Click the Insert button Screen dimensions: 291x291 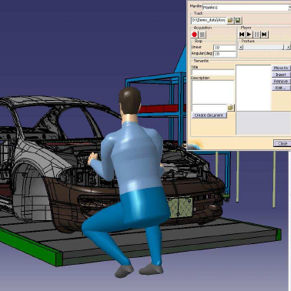[x=281, y=75]
